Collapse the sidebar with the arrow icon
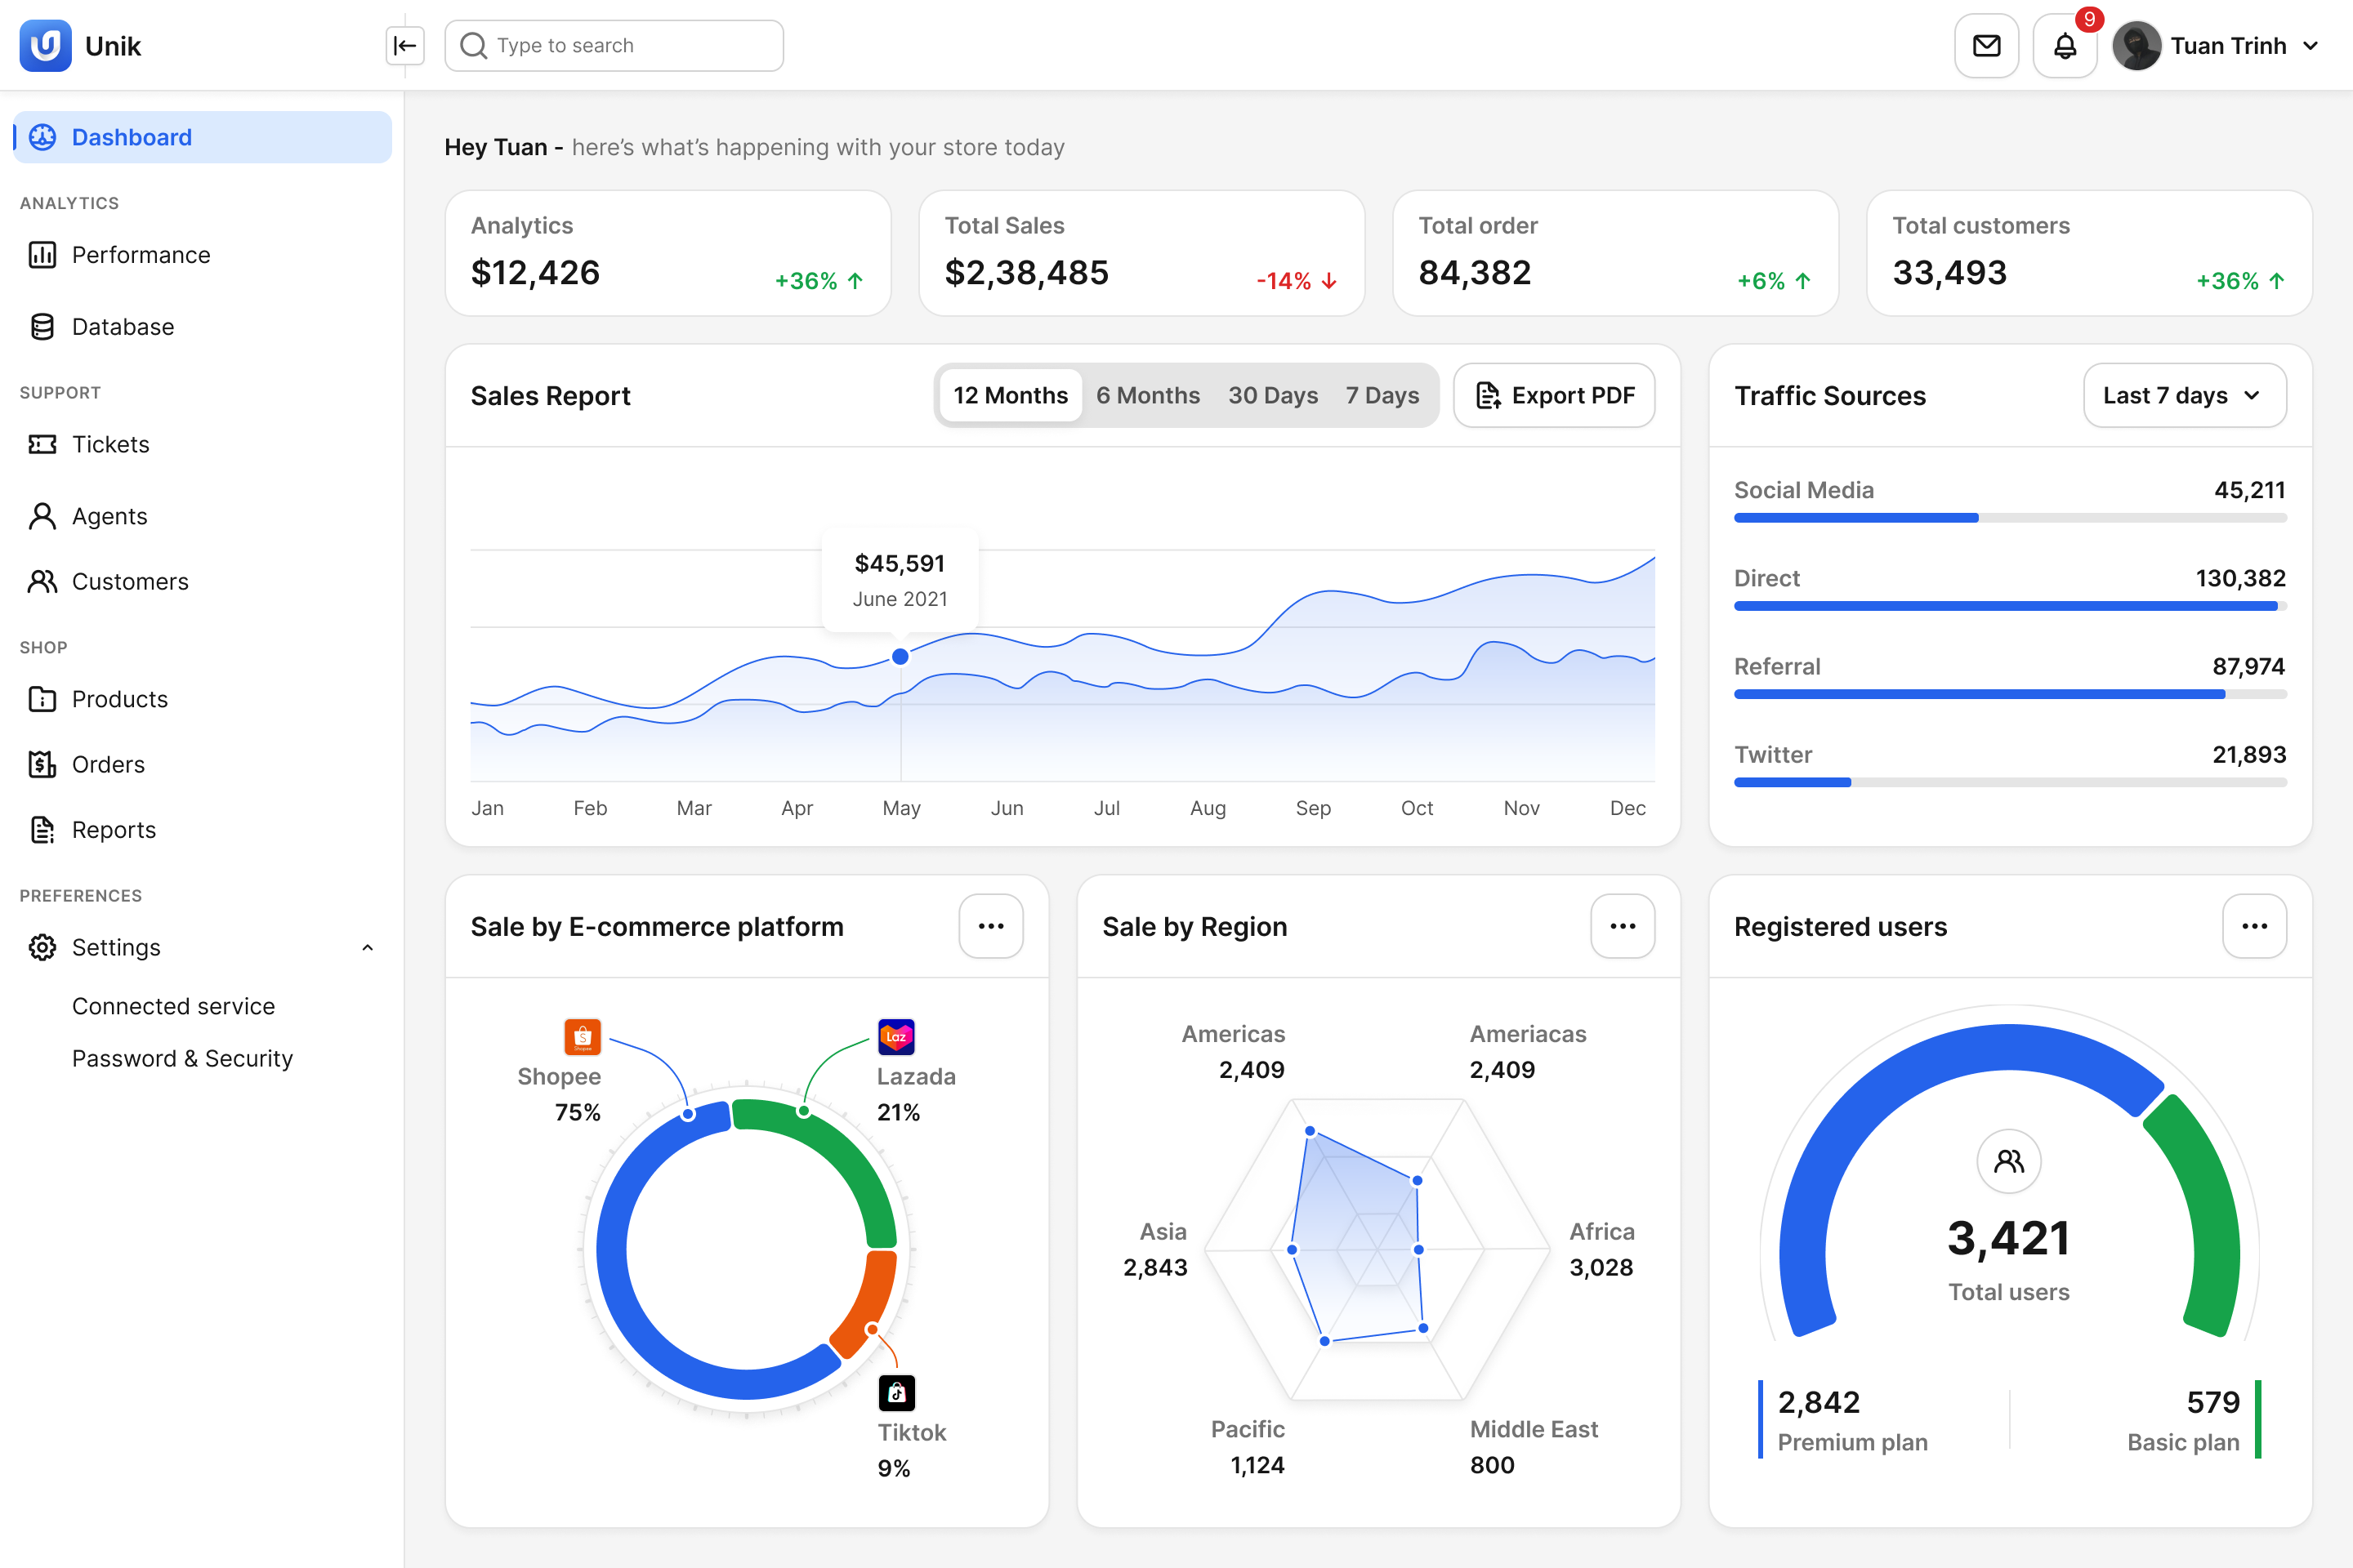 pyautogui.click(x=405, y=46)
